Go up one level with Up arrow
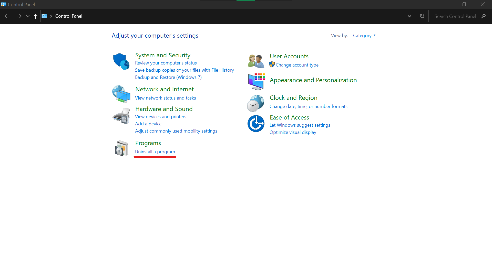Screen dimensions: 492x261 [x=36, y=16]
